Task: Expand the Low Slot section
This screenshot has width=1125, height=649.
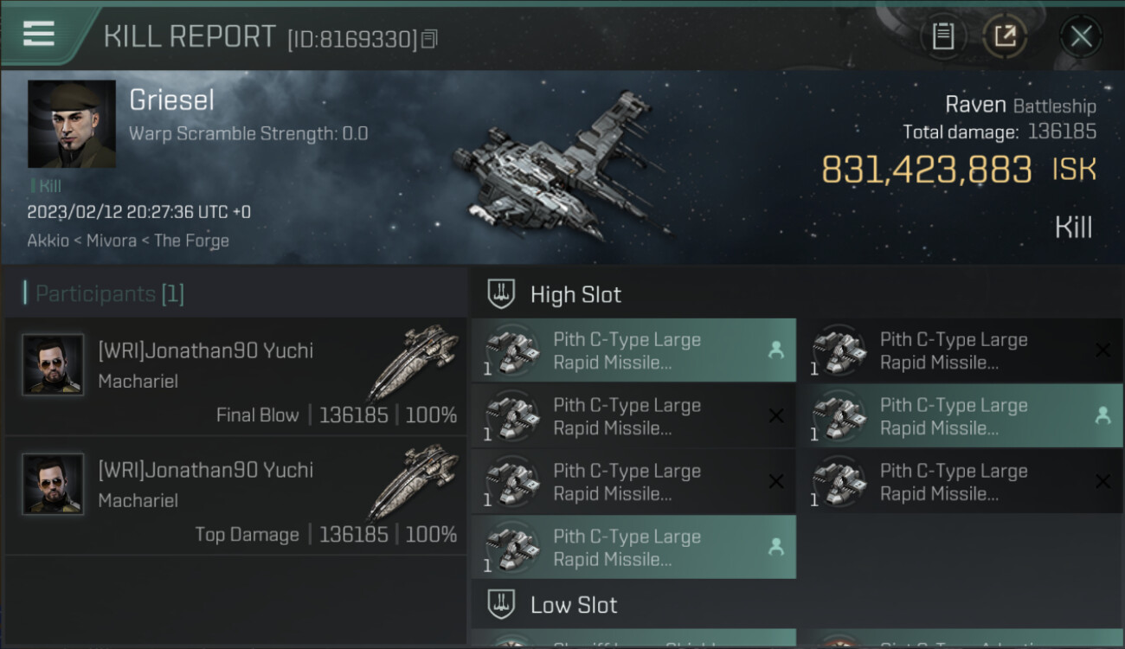Action: pyautogui.click(x=573, y=605)
